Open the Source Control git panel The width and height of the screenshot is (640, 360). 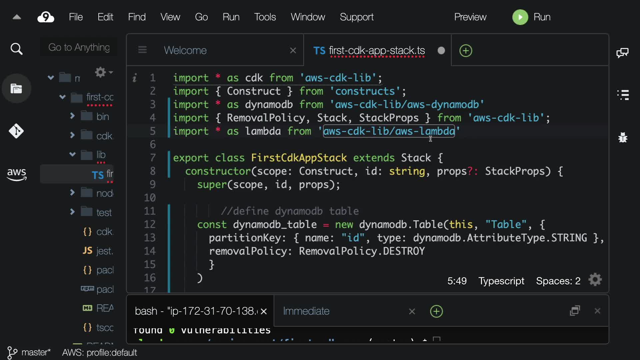point(16,131)
